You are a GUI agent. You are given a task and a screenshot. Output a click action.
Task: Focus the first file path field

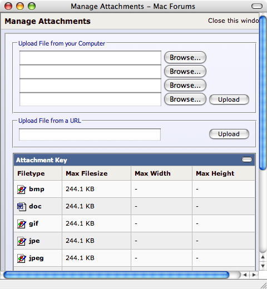[90, 58]
